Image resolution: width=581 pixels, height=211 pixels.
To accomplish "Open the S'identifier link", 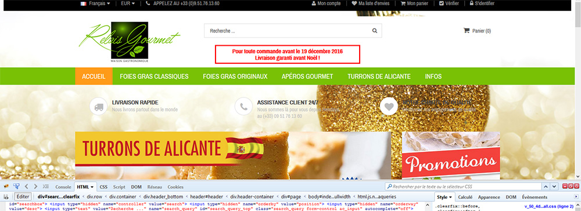I will click(482, 3).
